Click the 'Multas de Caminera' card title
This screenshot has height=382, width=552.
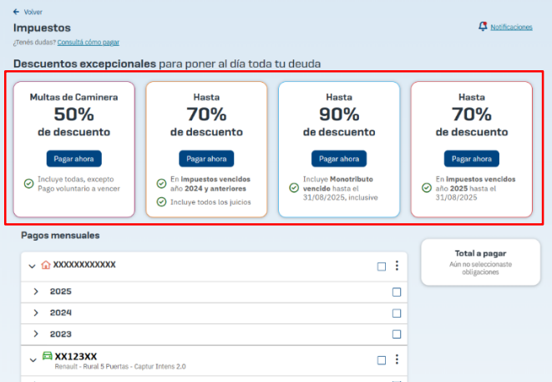(74, 97)
